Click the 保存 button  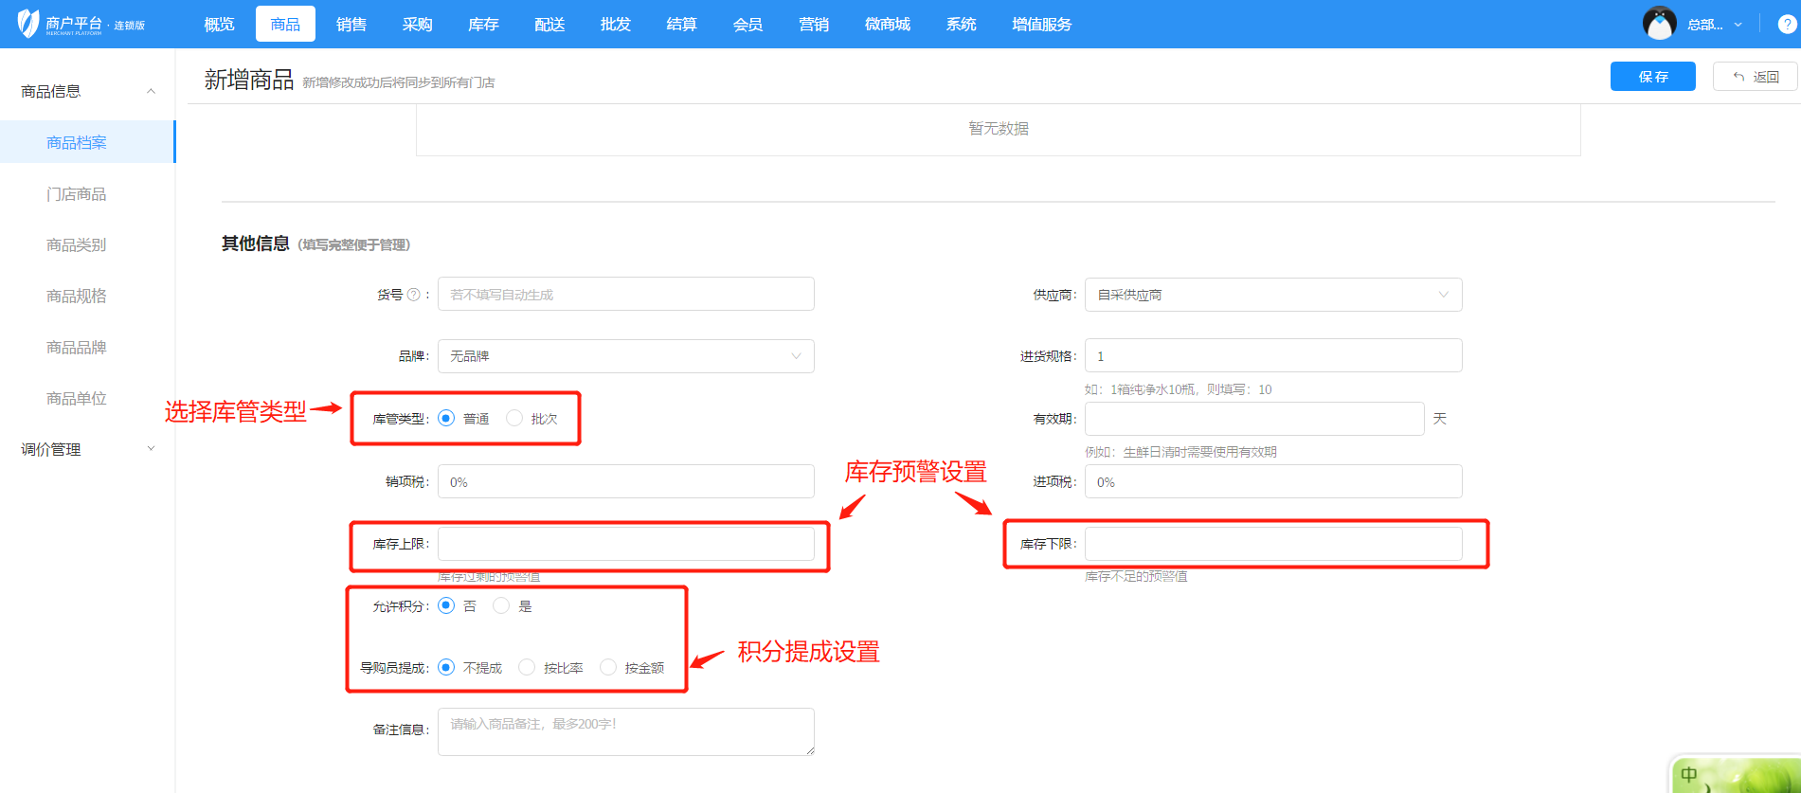(x=1652, y=77)
